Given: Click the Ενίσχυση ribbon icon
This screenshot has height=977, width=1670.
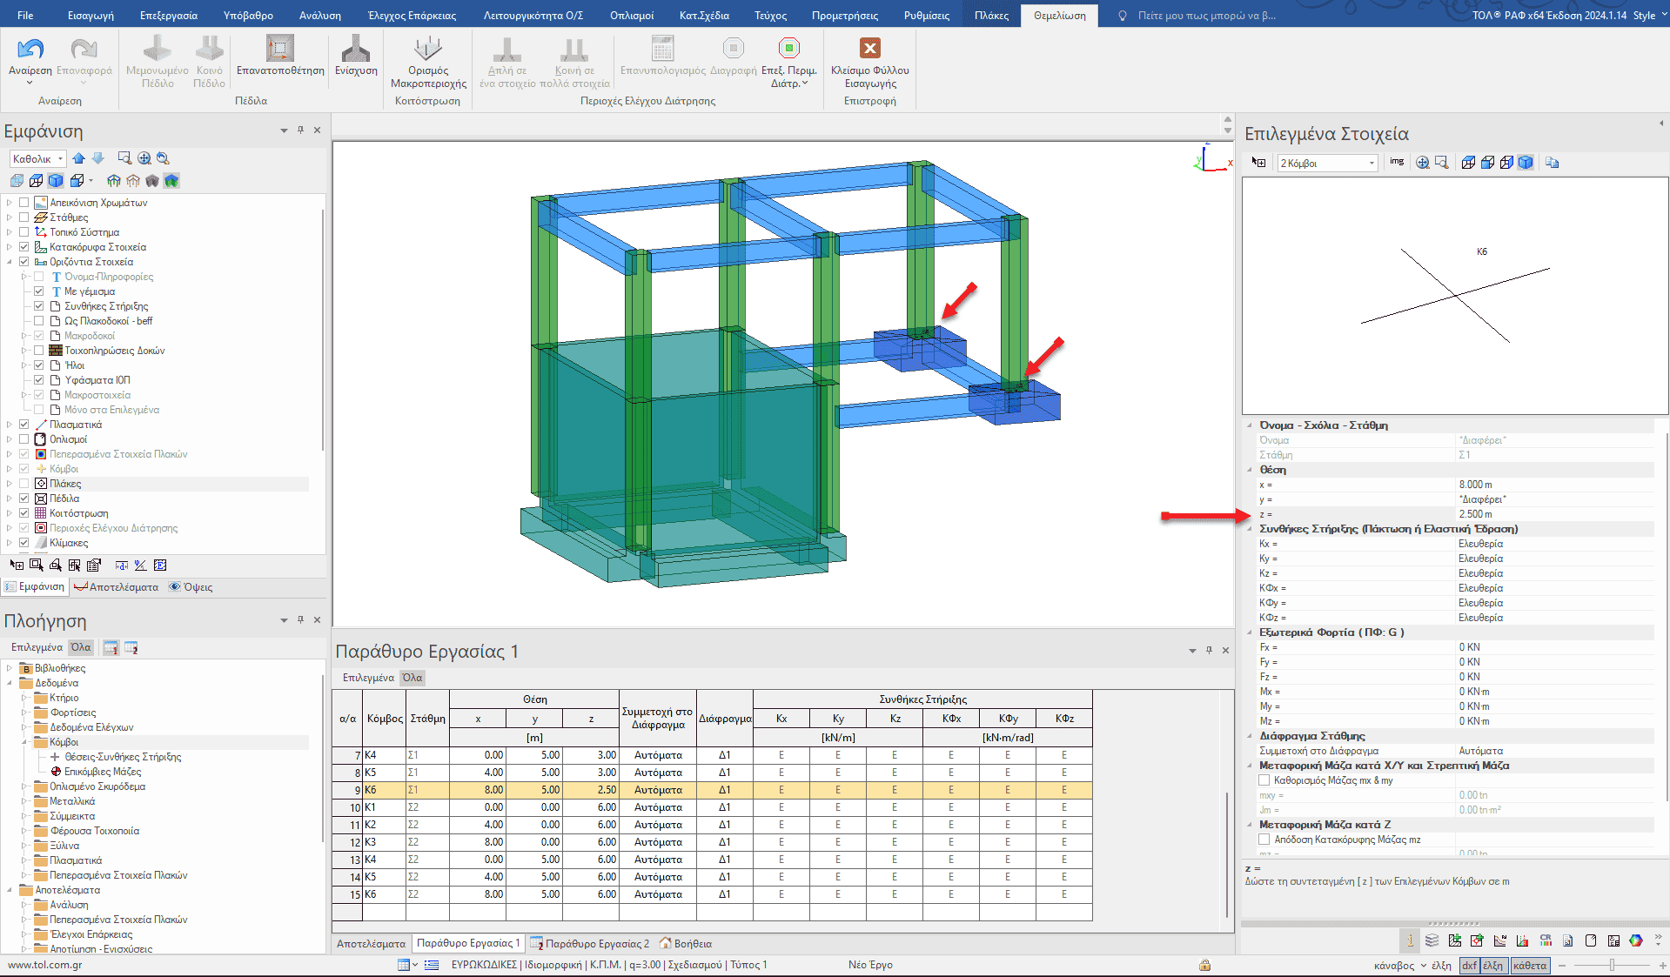Looking at the screenshot, I should (x=356, y=50).
